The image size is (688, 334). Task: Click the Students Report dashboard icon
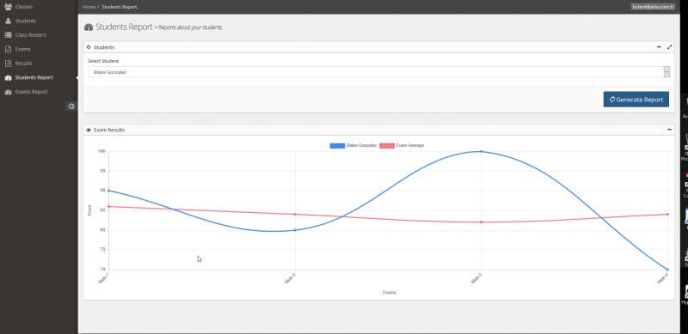(8, 77)
